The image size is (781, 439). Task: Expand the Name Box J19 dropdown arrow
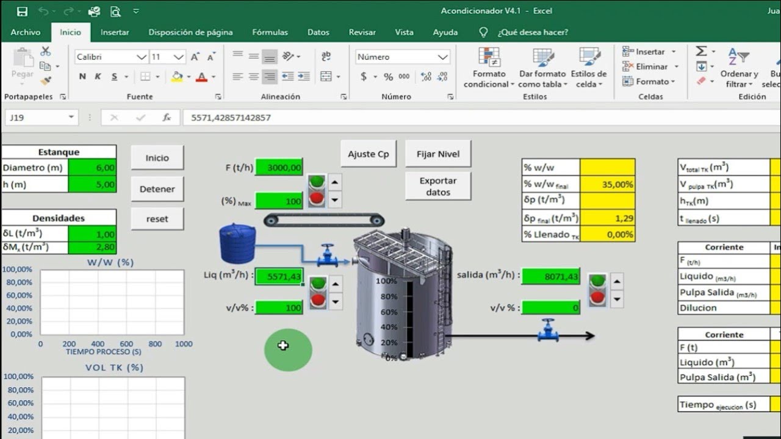[71, 118]
